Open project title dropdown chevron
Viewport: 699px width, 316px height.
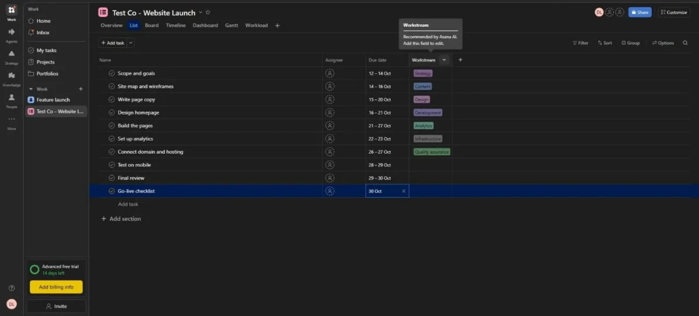pos(200,12)
